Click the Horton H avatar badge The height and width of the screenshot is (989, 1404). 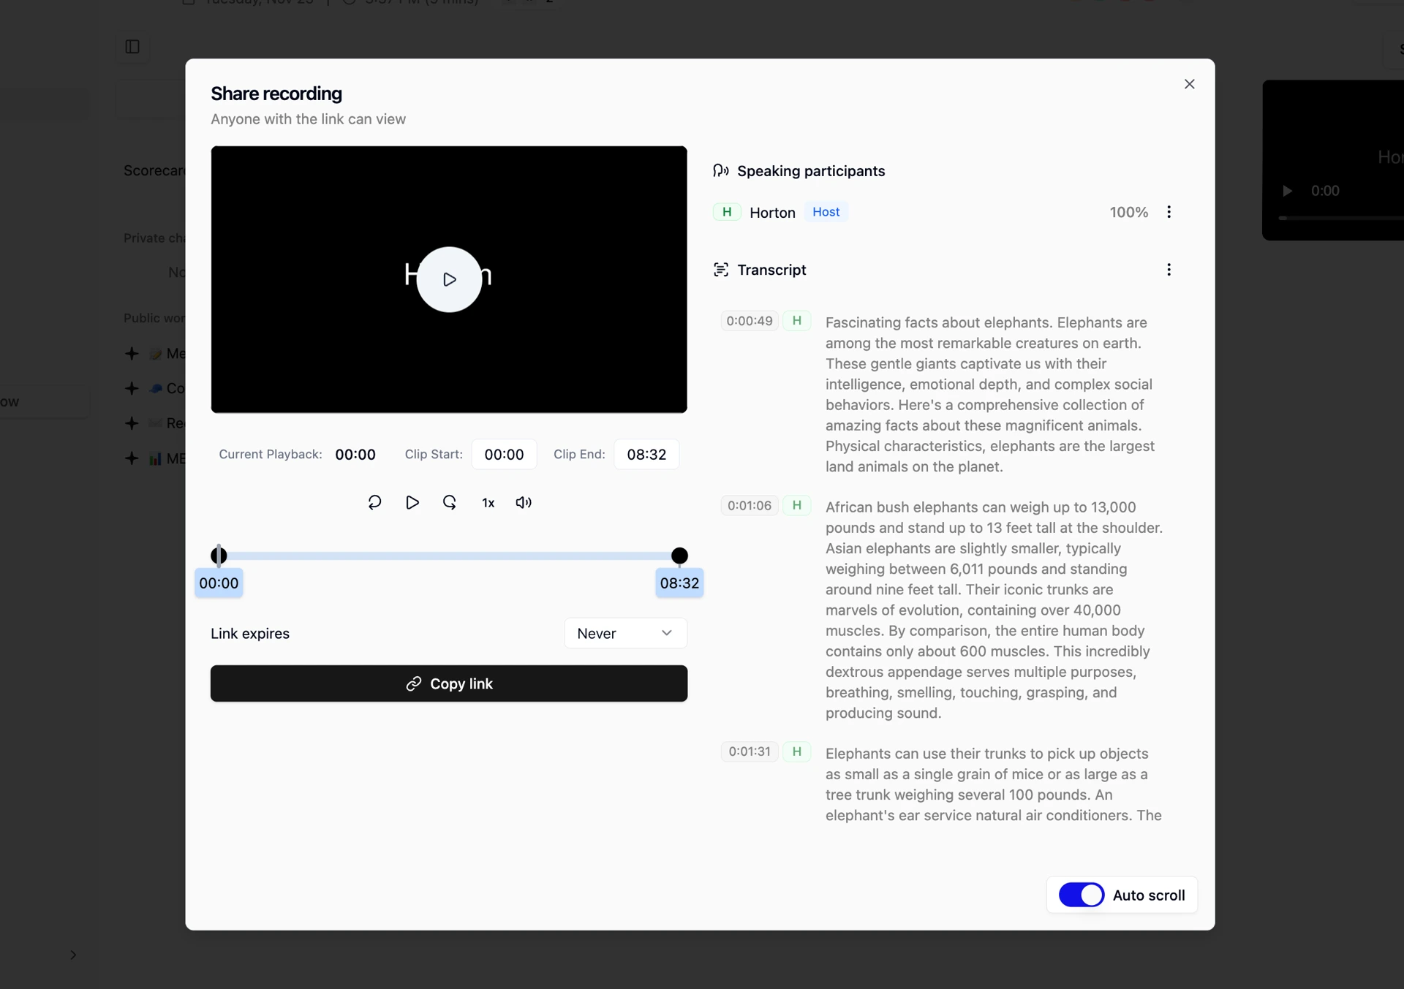click(x=727, y=212)
